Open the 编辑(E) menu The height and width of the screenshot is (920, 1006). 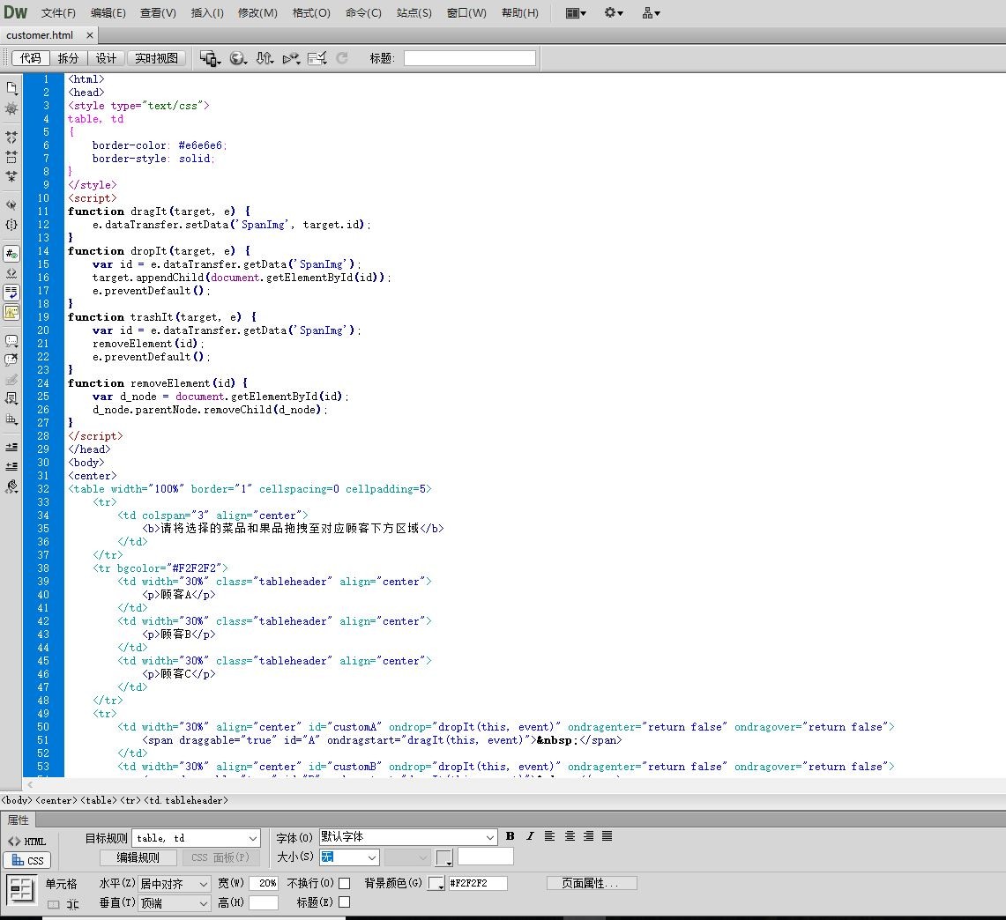pos(108,13)
